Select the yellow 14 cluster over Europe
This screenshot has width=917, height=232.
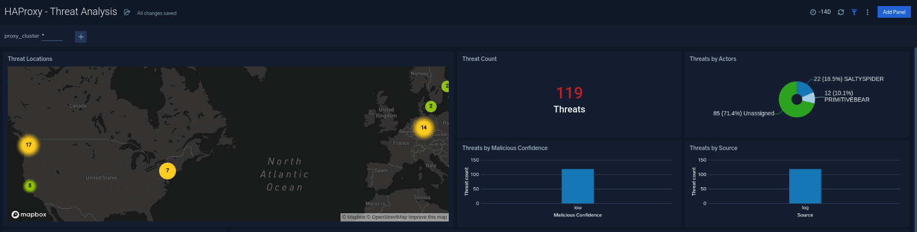424,128
